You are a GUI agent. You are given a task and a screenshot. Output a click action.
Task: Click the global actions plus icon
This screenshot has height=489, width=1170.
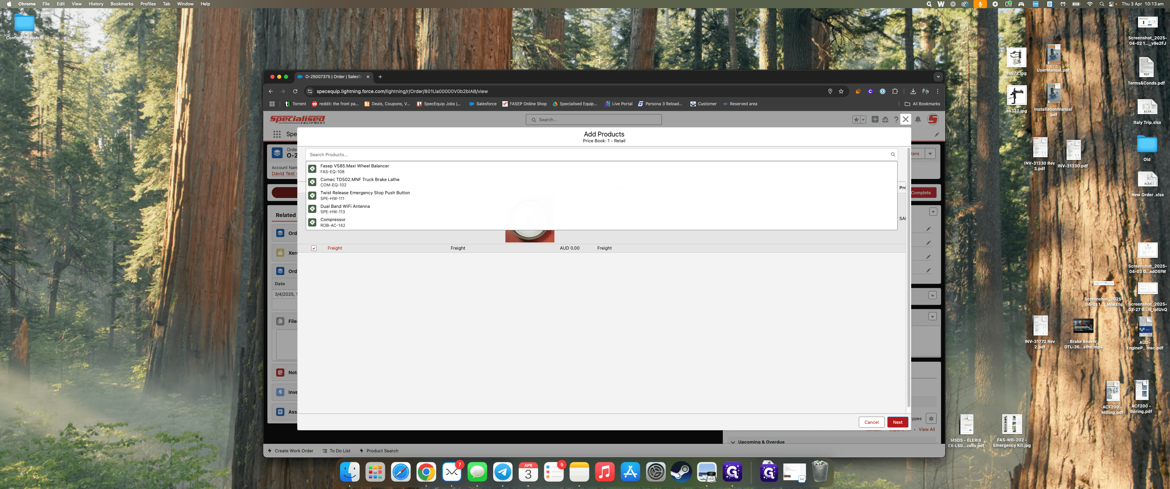pyautogui.click(x=875, y=119)
